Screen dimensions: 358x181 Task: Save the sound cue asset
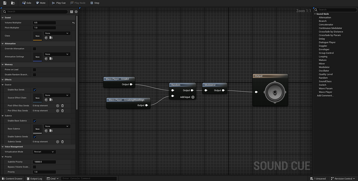coord(4,3)
